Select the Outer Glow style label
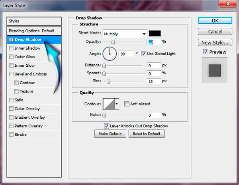 click(x=25, y=57)
